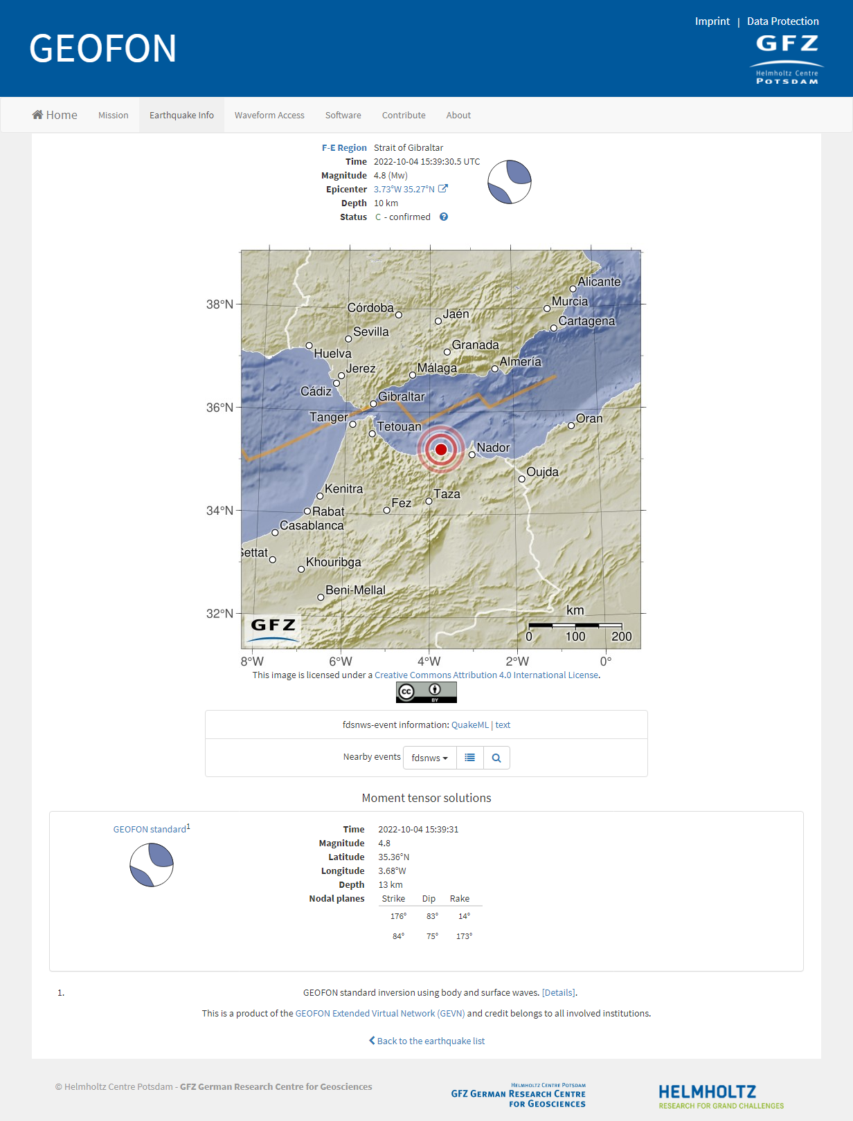Click the red epicenter marker on map

(x=441, y=450)
